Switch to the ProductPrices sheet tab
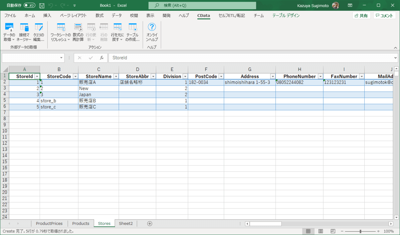400x235 pixels. [49, 223]
